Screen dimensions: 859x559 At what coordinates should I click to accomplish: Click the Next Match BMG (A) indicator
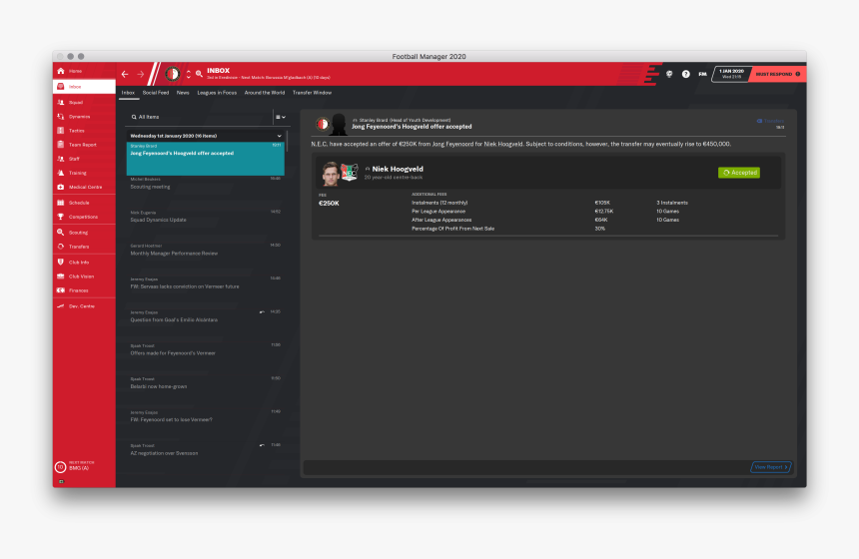pyautogui.click(x=76, y=466)
